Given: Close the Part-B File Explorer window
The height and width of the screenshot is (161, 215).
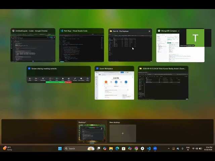Looking at the screenshot, I should [149, 31].
